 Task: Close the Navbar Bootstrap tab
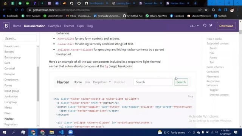click(188, 3)
